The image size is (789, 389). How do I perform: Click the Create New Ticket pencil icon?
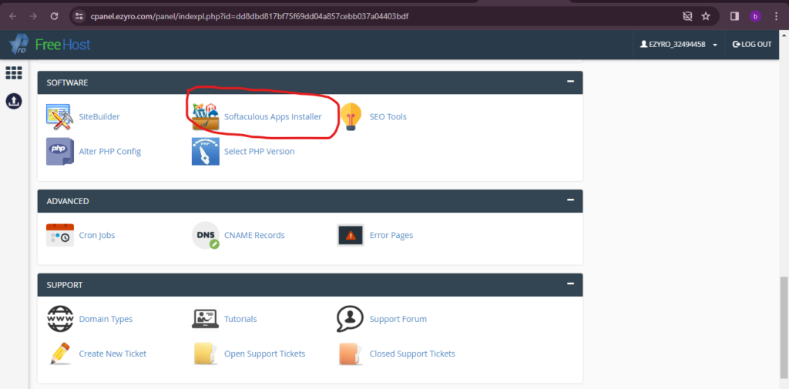[60, 354]
